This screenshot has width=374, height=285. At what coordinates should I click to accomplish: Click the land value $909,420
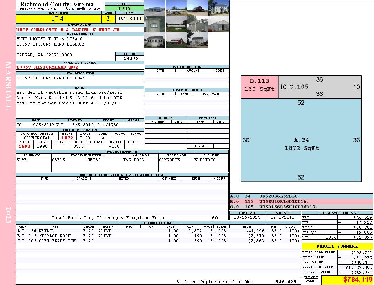pyautogui.click(x=362, y=262)
